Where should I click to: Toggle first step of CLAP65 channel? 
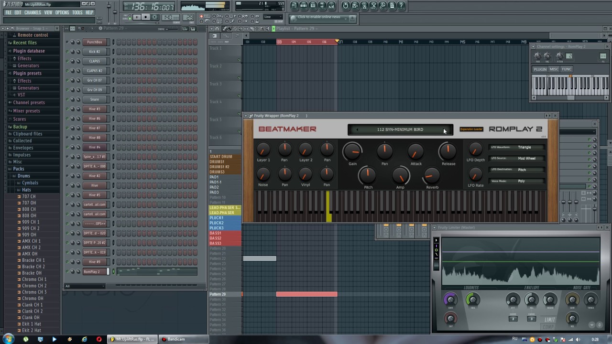pyautogui.click(x=119, y=61)
